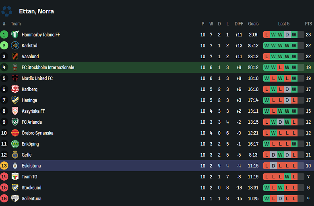Click the Karlberg team logo
This screenshot has width=314, height=206.
[x=15, y=89]
